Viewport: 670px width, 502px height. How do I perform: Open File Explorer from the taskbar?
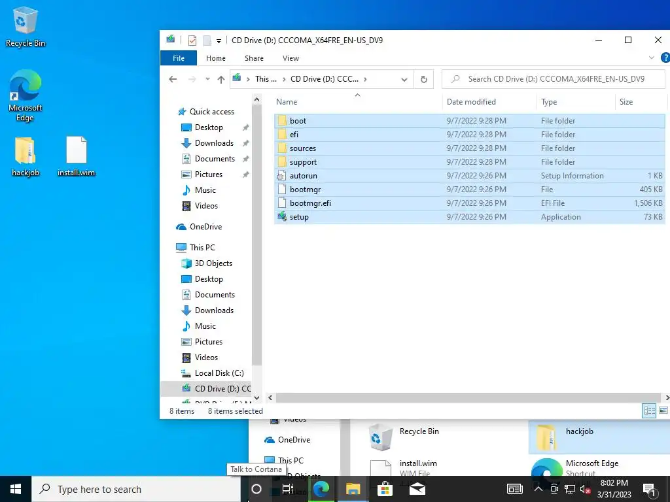click(353, 489)
